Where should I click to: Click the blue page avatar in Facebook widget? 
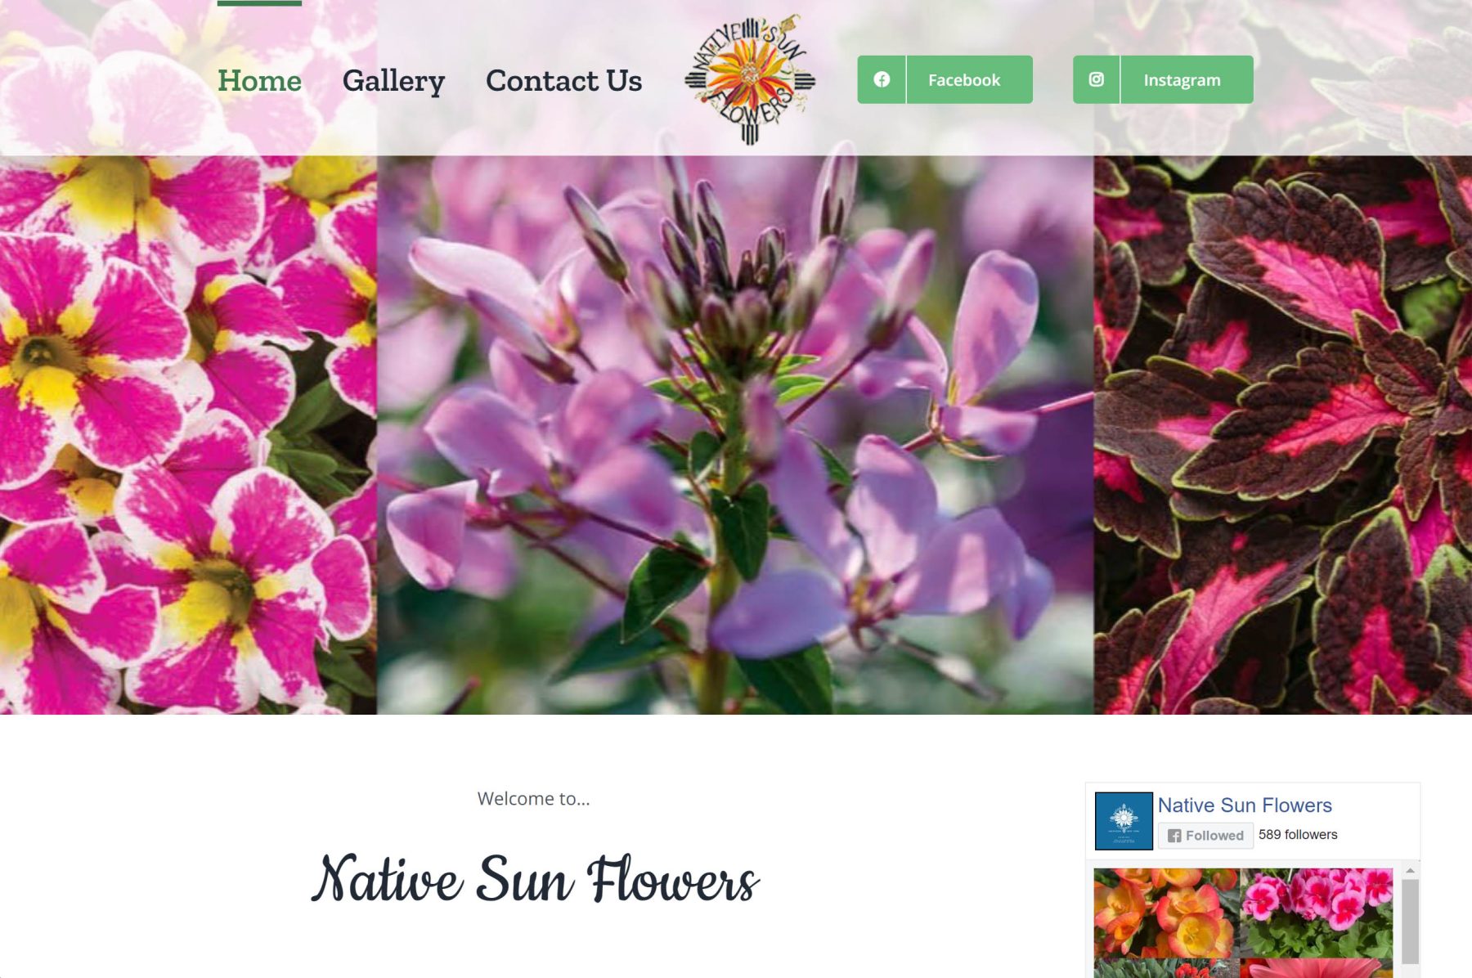[x=1124, y=821]
